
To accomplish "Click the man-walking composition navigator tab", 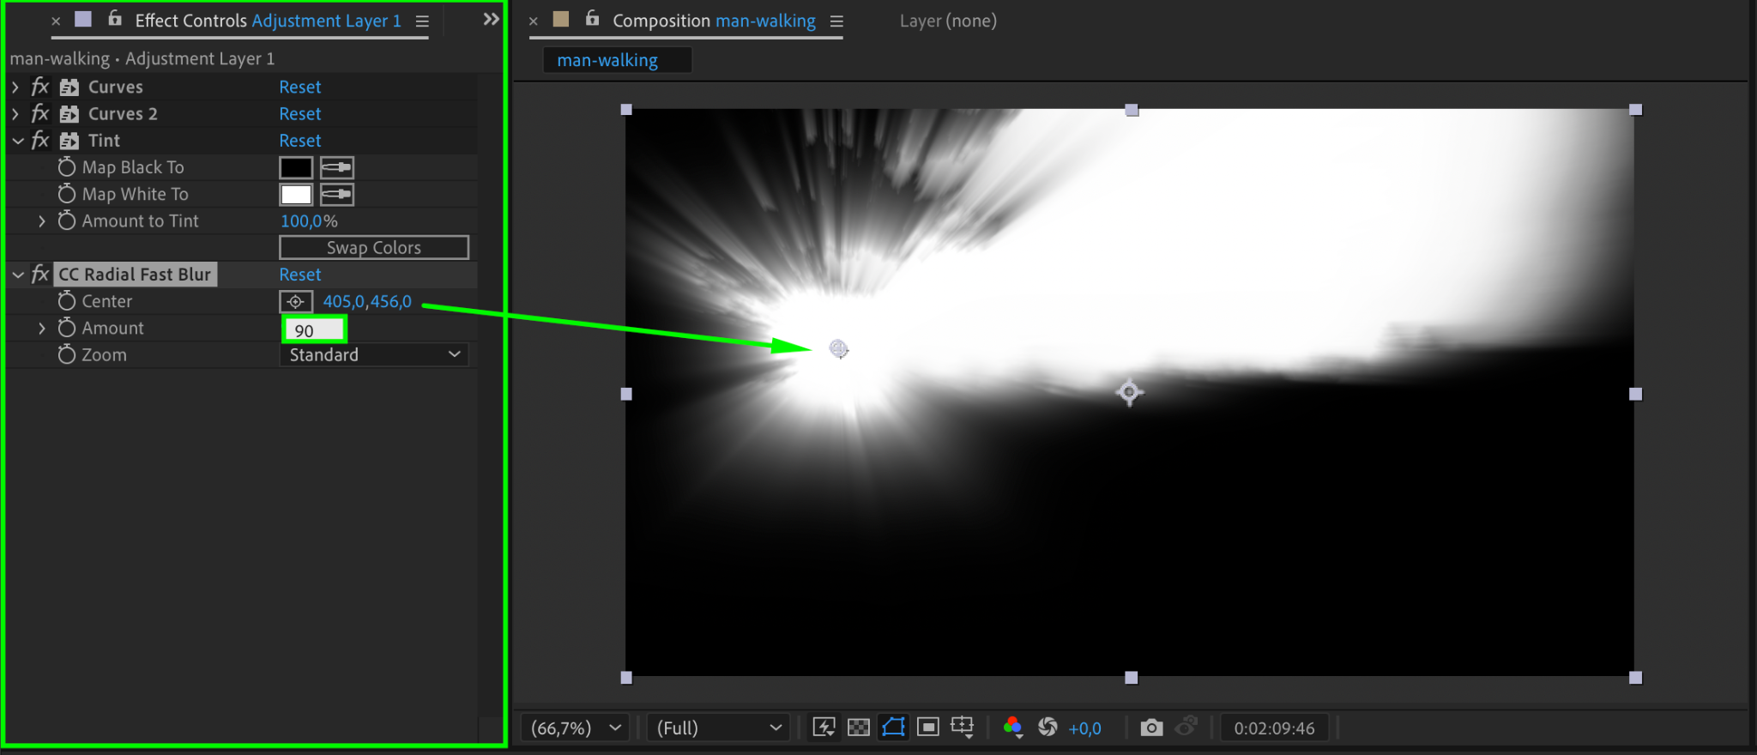I will [x=617, y=60].
